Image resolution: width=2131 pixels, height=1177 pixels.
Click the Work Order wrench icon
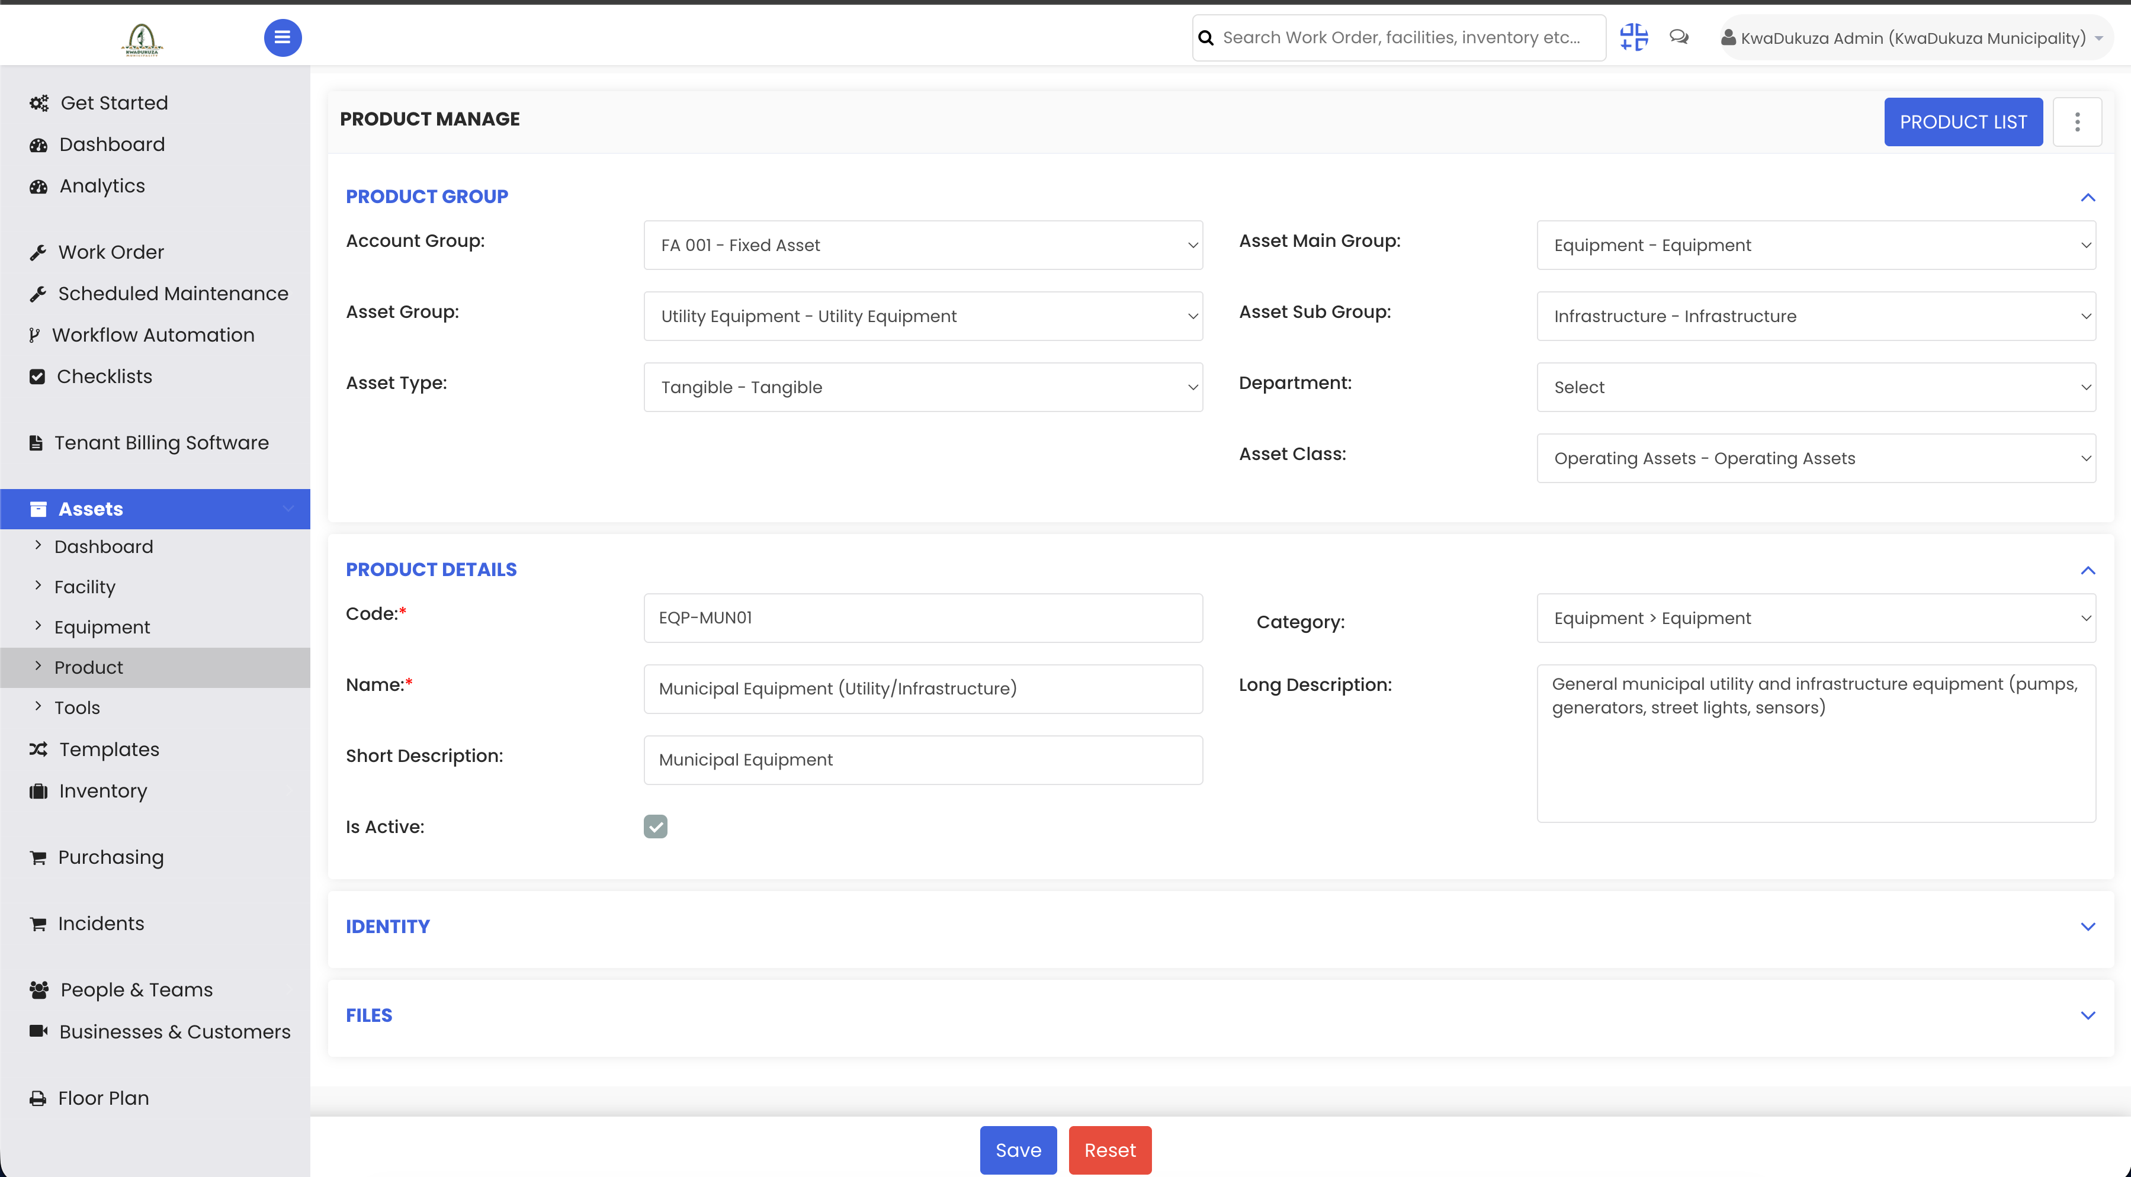point(38,252)
